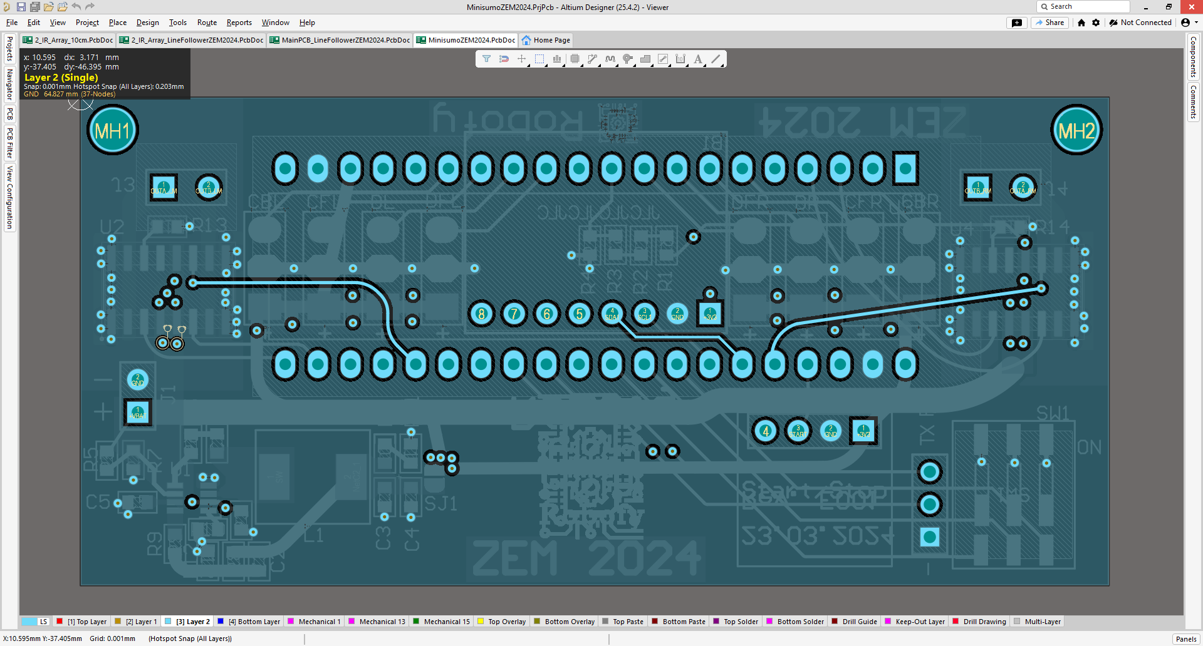Screen dimensions: 1203x646
Task: Select the [1] Top Layer tab
Action: 81,622
